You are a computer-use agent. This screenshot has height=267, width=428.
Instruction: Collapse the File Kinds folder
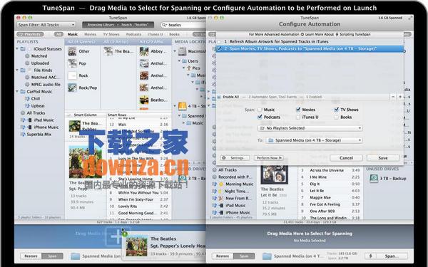pos(17,70)
